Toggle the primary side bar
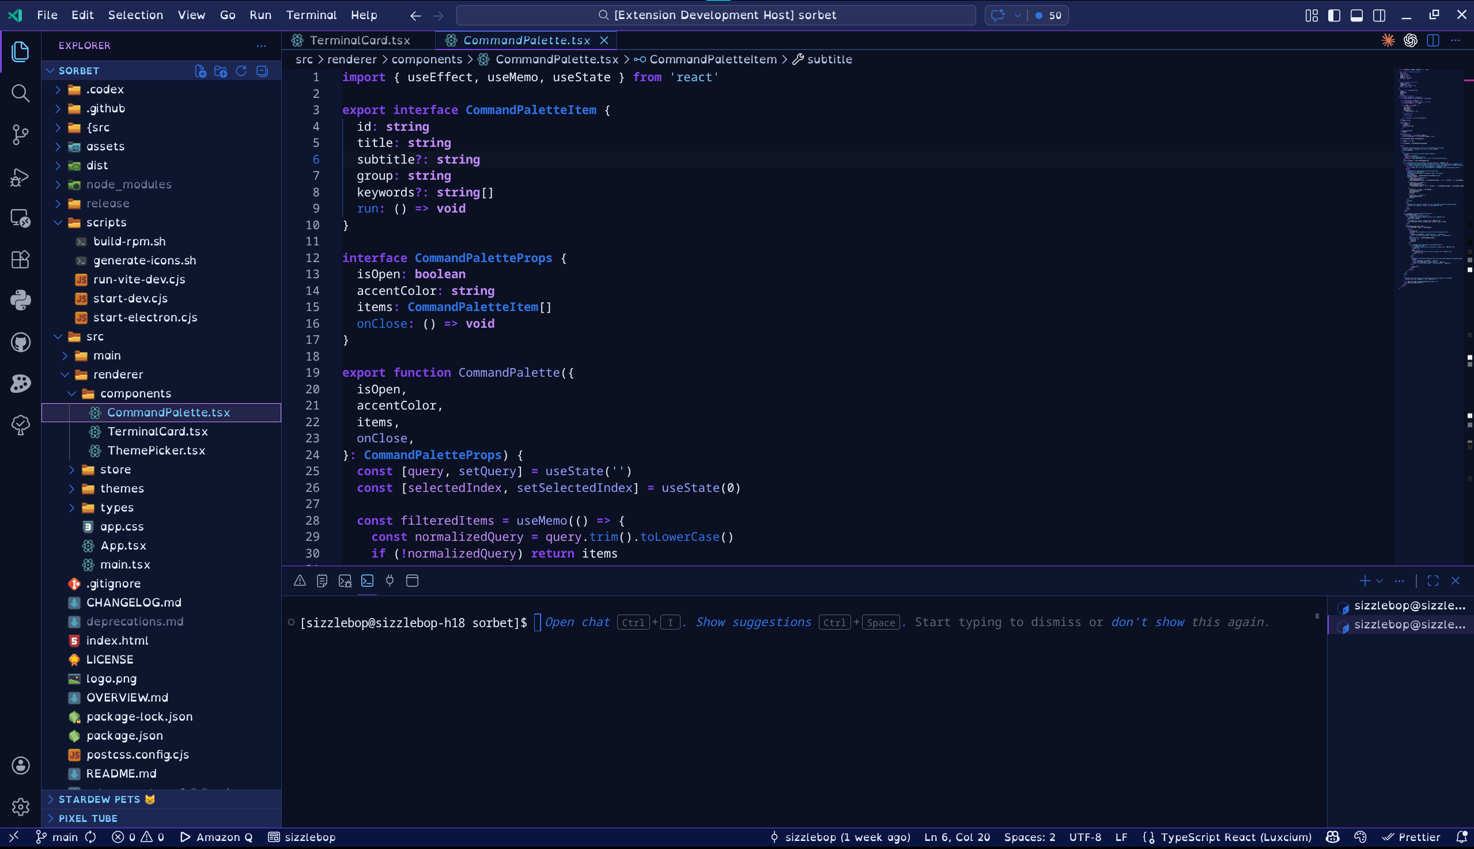 [1333, 15]
